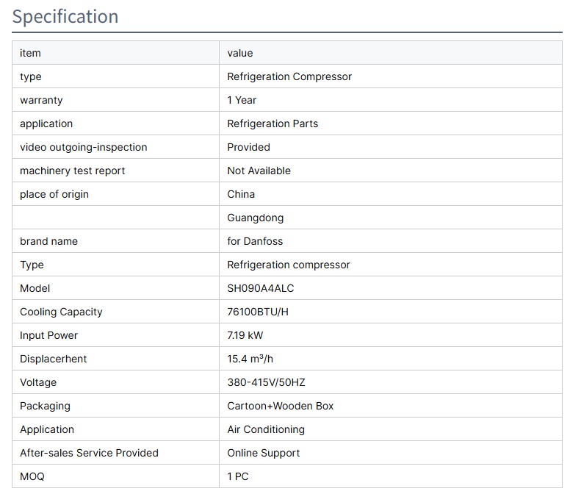This screenshot has height=494, width=570.
Task: Click the 380-415V/50HZ voltage value
Action: pyautogui.click(x=264, y=382)
